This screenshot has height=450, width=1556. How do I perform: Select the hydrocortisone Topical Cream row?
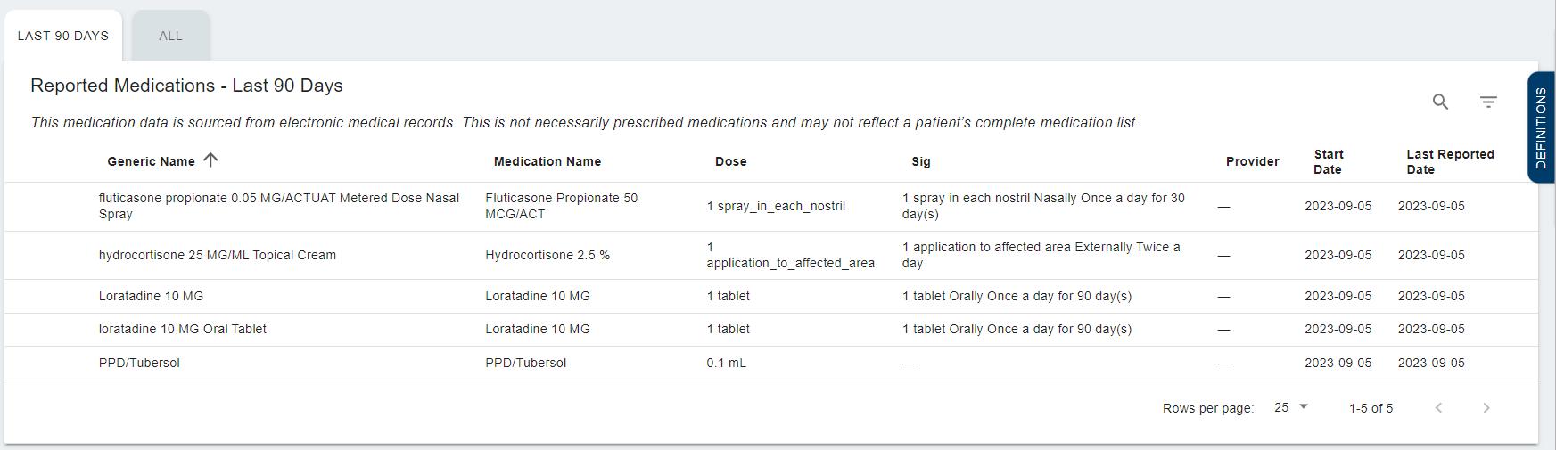click(218, 255)
